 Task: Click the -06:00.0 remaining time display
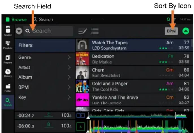[x=25, y=126]
